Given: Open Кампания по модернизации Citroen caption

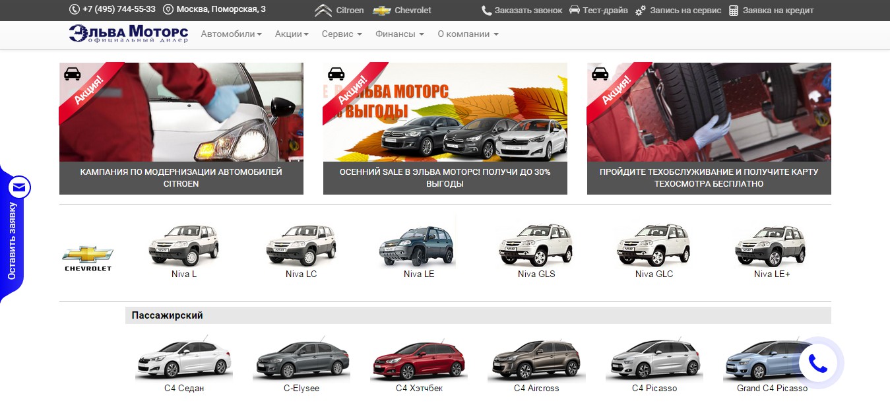Looking at the screenshot, I should tap(181, 178).
